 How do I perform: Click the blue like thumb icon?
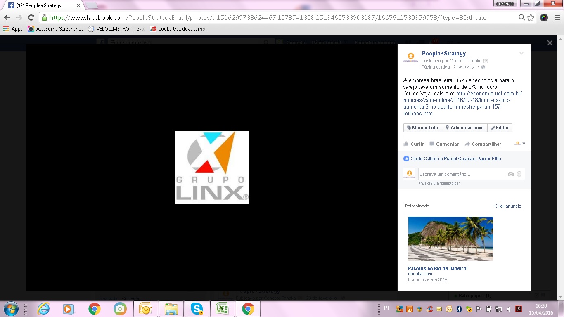click(406, 158)
